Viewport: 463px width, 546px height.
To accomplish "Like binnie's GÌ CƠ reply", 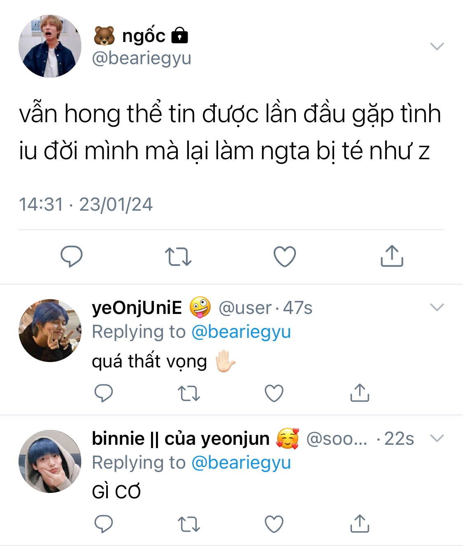I will click(x=274, y=524).
